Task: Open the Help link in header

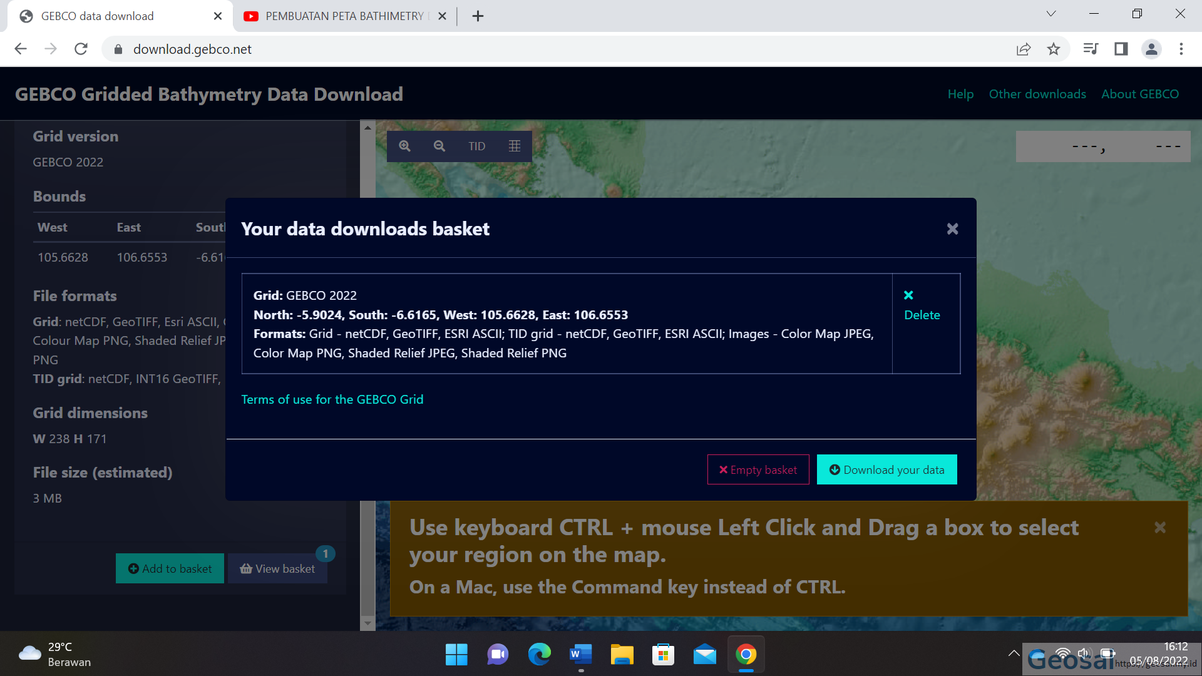Action: 960,94
